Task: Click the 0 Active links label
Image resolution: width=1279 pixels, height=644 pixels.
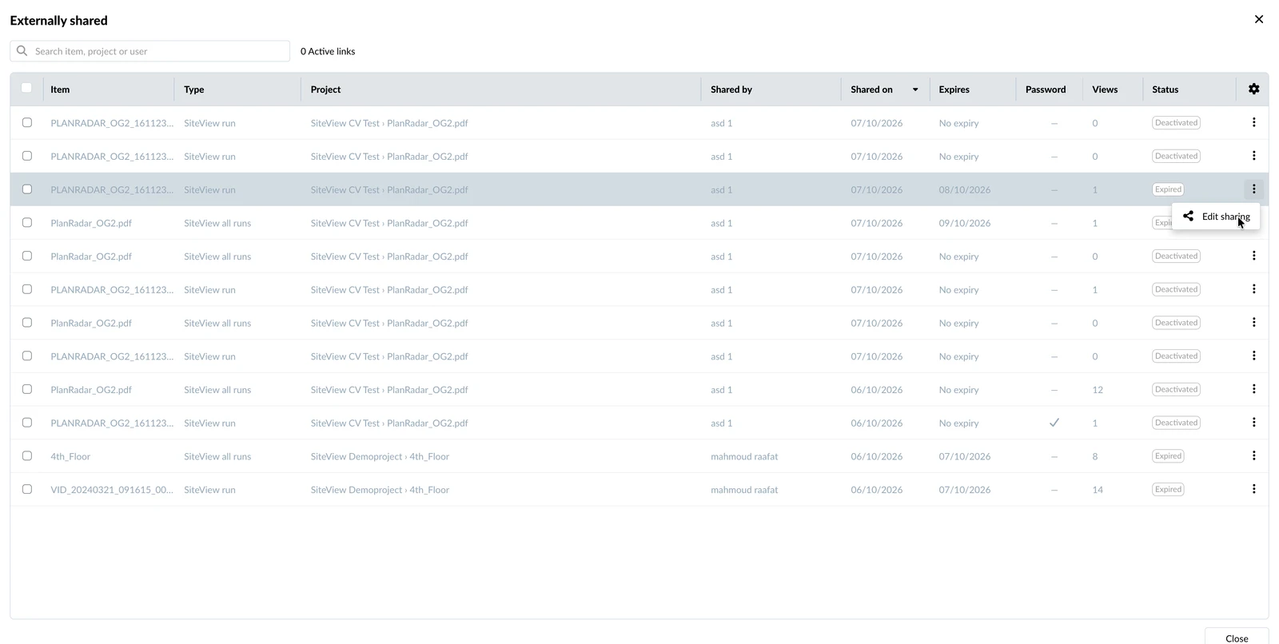Action: 328,51
